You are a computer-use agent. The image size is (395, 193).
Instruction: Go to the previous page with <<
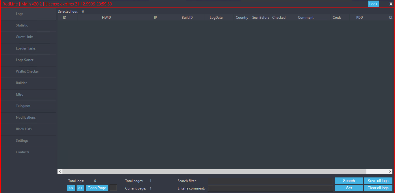tap(71, 188)
